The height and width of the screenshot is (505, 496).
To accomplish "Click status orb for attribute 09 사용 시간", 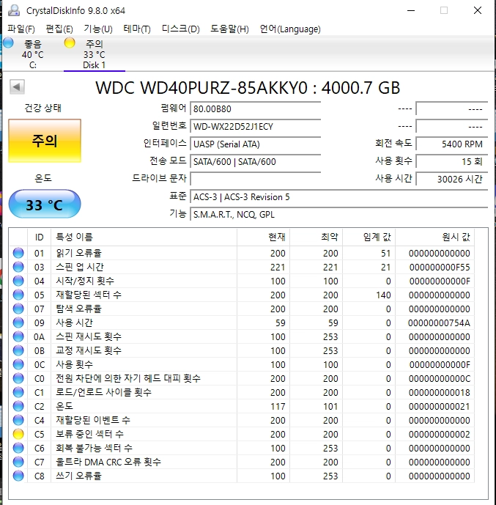I will point(18,322).
